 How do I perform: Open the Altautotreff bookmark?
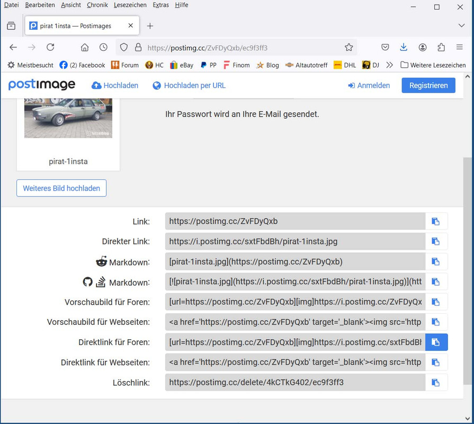(306, 65)
